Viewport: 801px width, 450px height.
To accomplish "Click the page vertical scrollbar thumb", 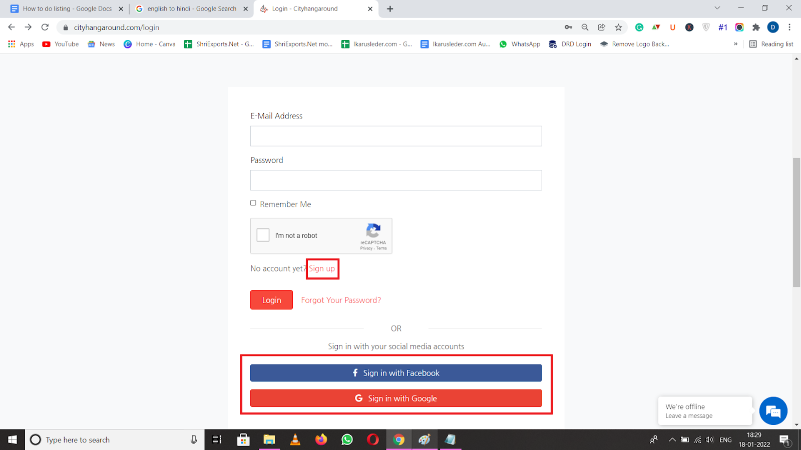I will click(x=796, y=222).
